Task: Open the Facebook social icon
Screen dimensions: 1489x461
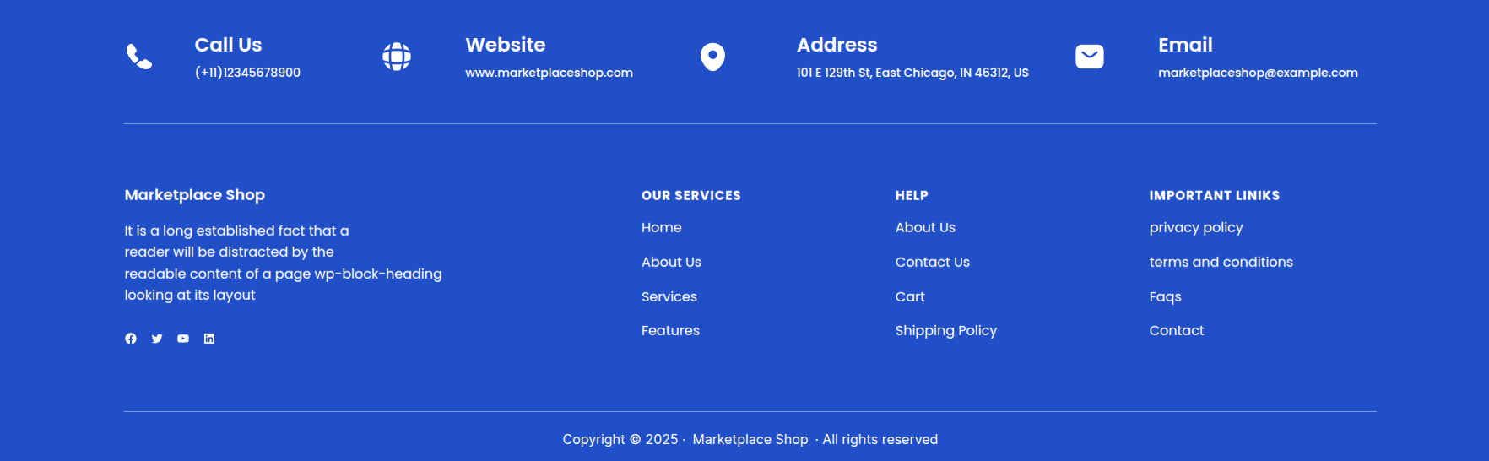Action: pyautogui.click(x=131, y=339)
